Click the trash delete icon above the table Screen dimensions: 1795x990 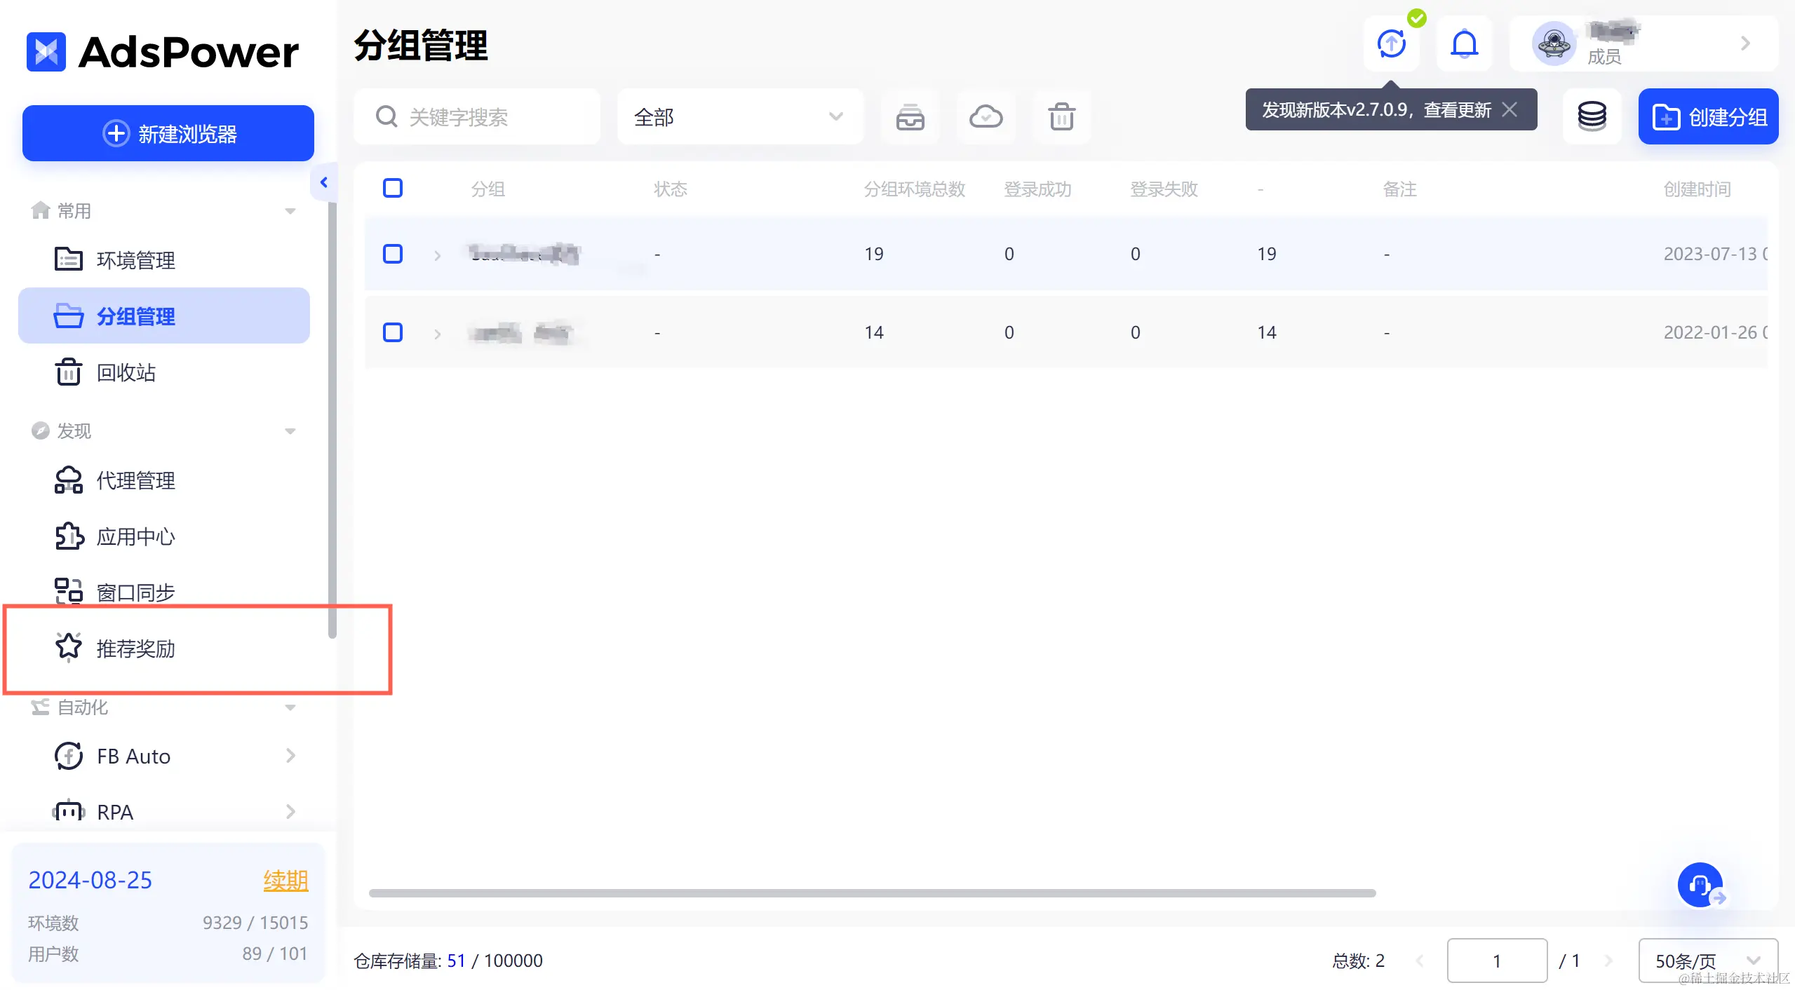coord(1061,117)
